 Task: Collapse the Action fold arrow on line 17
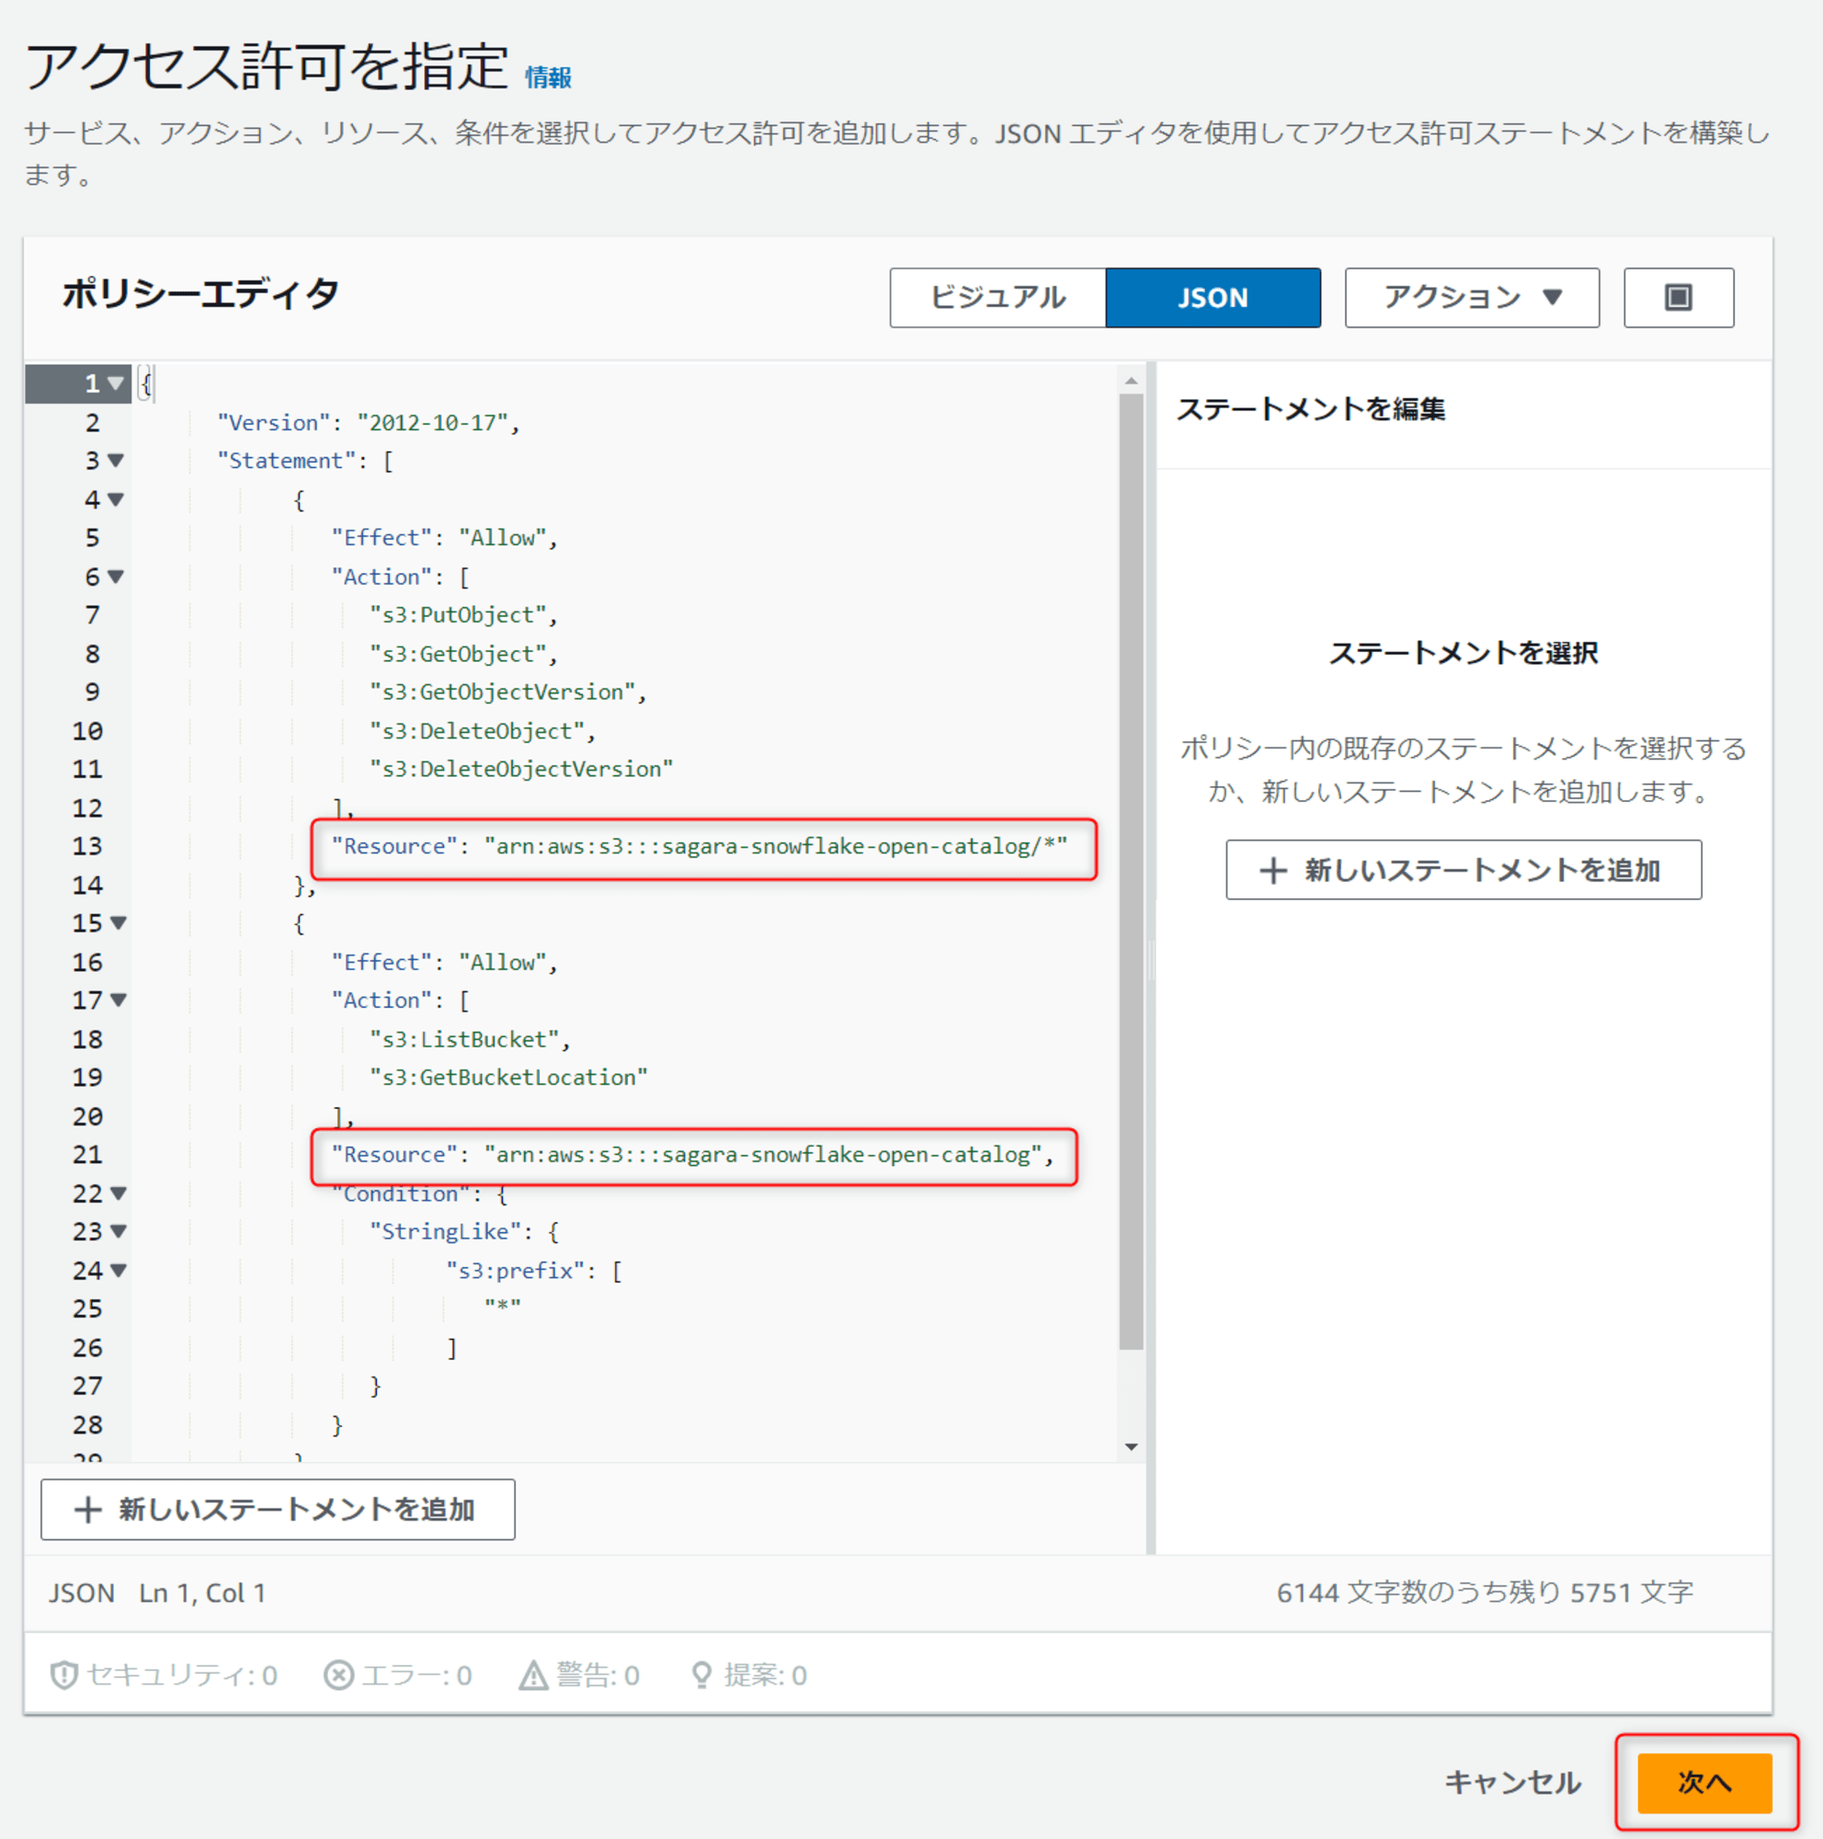pyautogui.click(x=119, y=1000)
